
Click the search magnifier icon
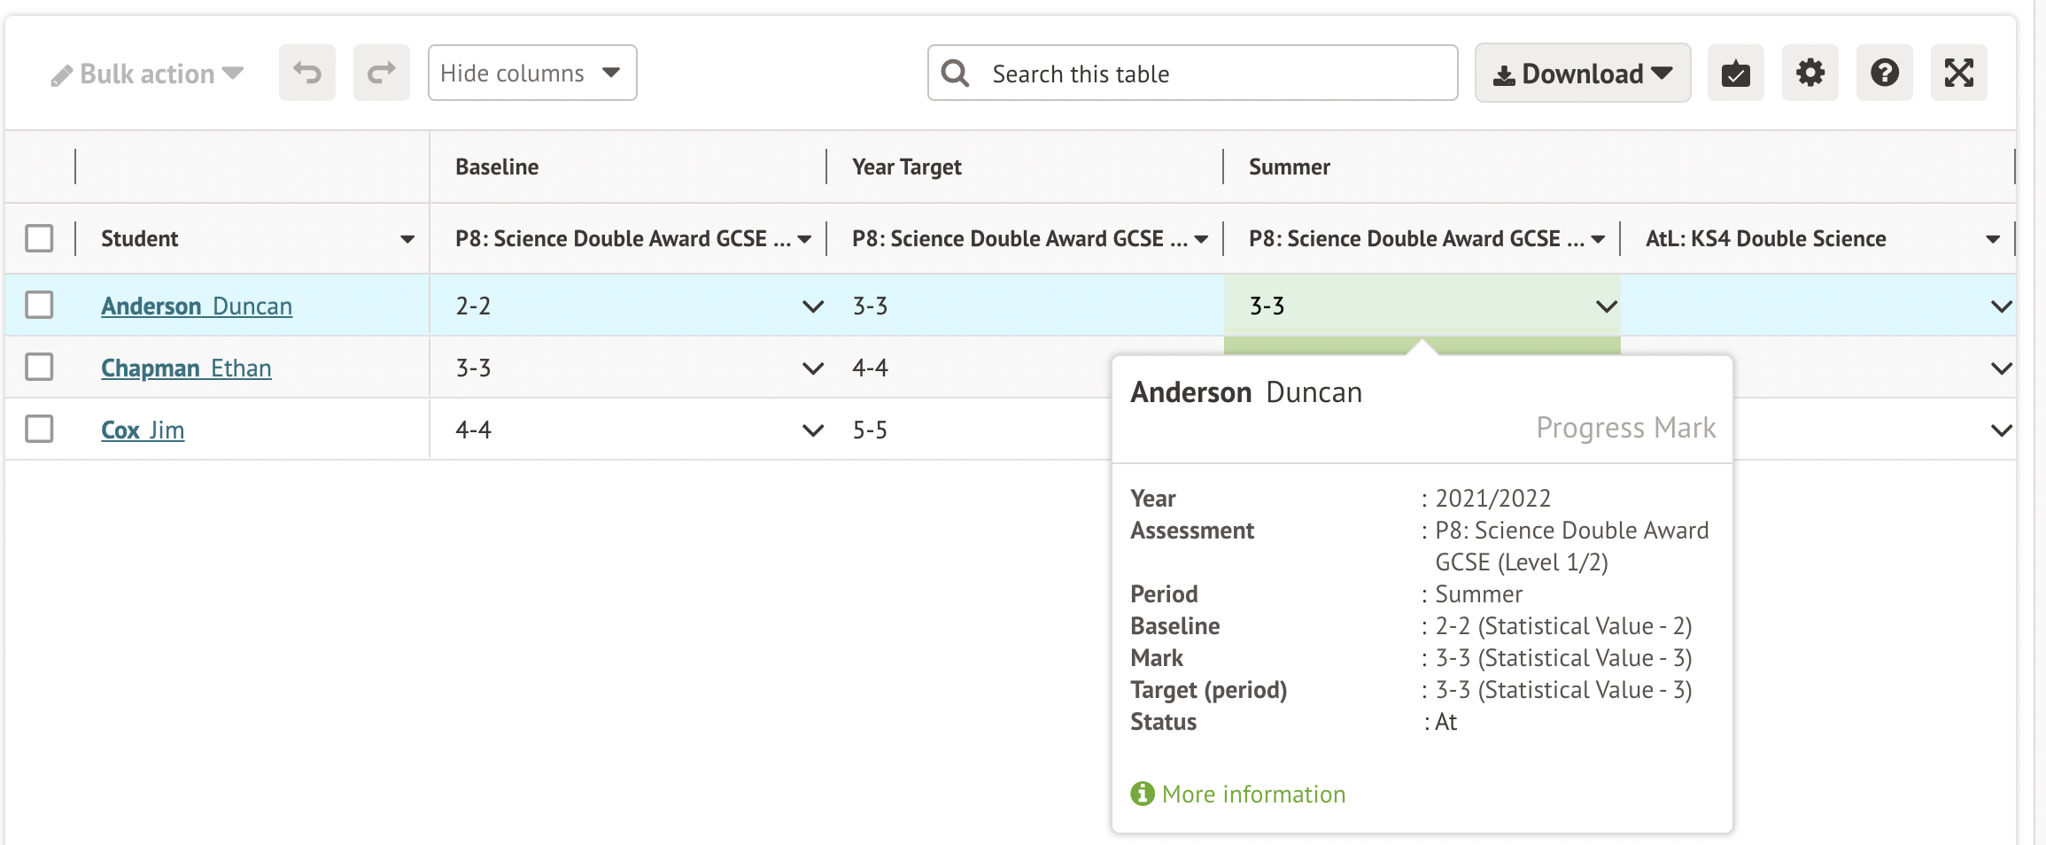coord(955,73)
